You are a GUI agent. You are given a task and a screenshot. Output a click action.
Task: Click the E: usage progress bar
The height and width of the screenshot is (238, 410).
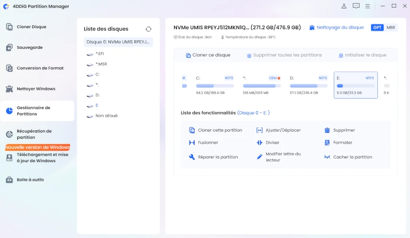coord(356,86)
